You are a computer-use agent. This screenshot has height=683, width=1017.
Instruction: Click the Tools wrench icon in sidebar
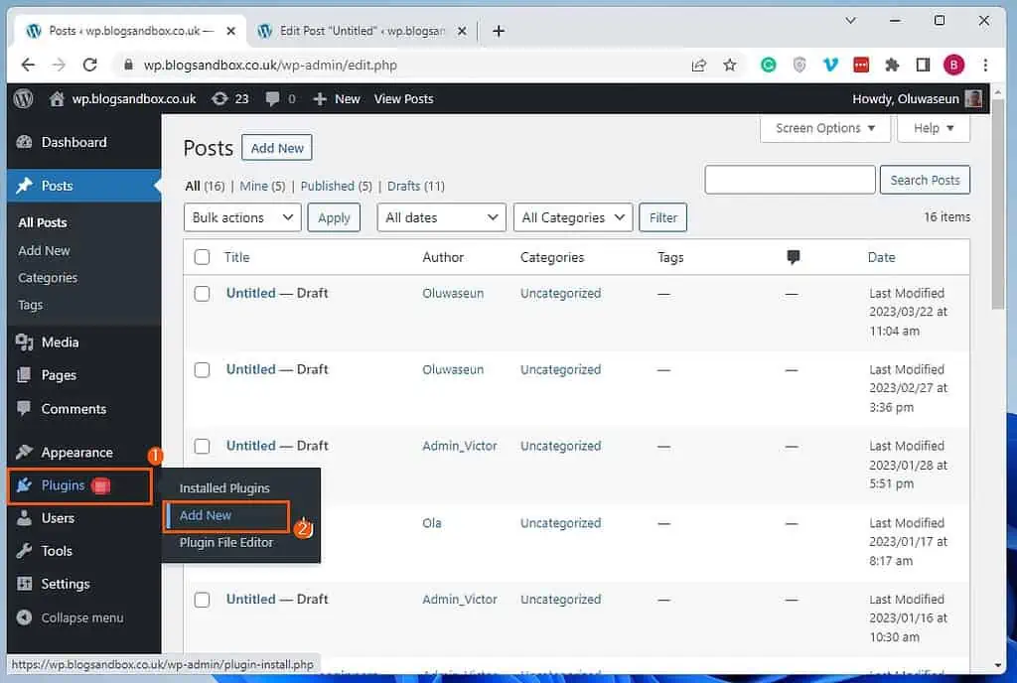[24, 551]
